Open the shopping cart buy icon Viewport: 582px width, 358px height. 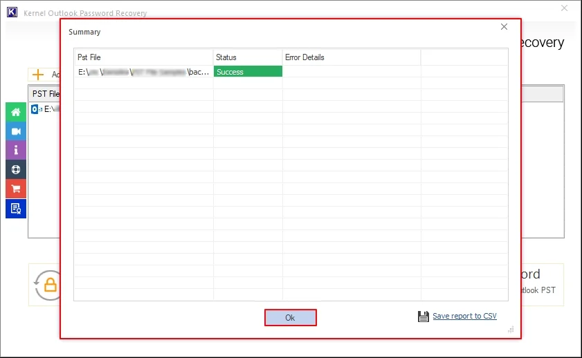point(16,189)
